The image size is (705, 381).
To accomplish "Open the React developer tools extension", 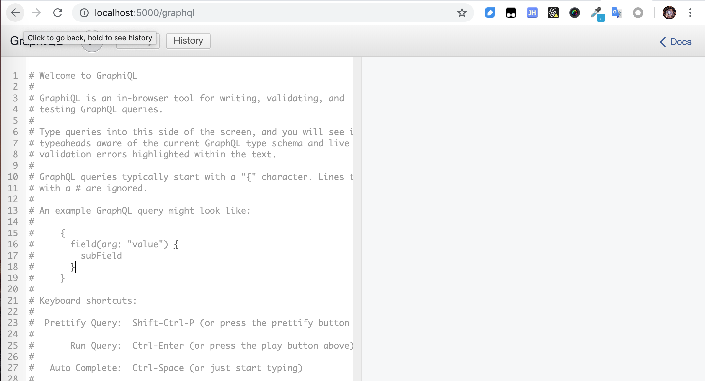I will (553, 13).
